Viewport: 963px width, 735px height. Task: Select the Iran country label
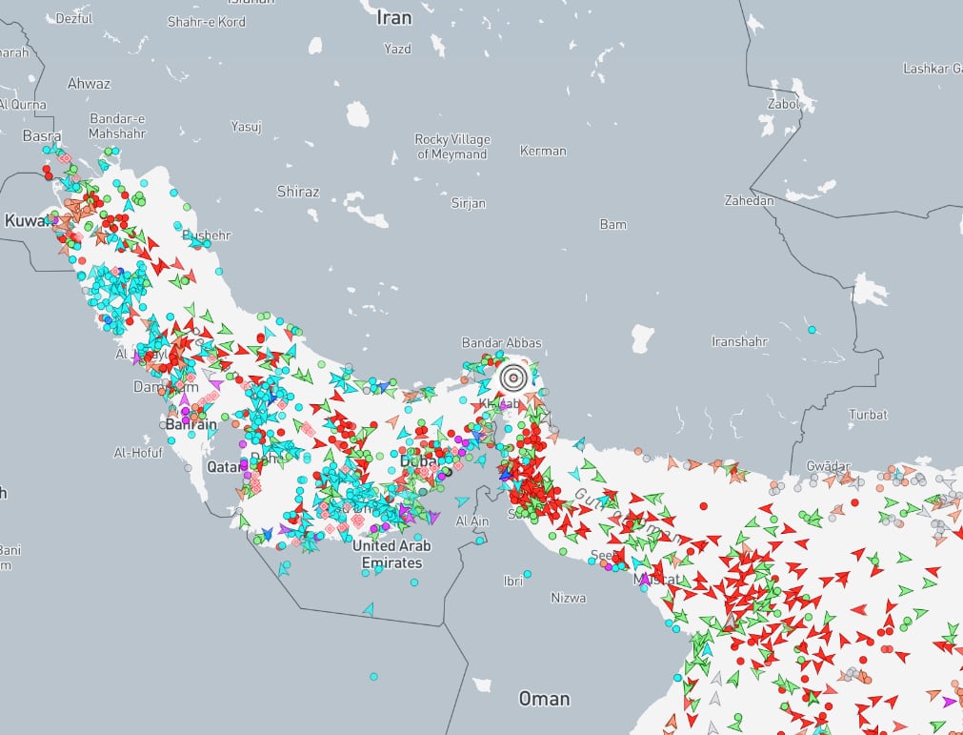coord(394,17)
